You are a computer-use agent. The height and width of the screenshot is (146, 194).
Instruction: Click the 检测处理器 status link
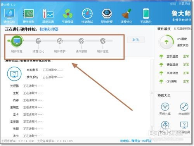(49, 29)
